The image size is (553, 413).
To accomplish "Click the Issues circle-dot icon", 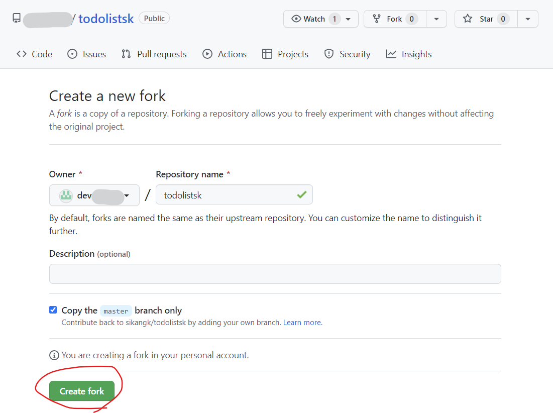I will pyautogui.click(x=72, y=54).
